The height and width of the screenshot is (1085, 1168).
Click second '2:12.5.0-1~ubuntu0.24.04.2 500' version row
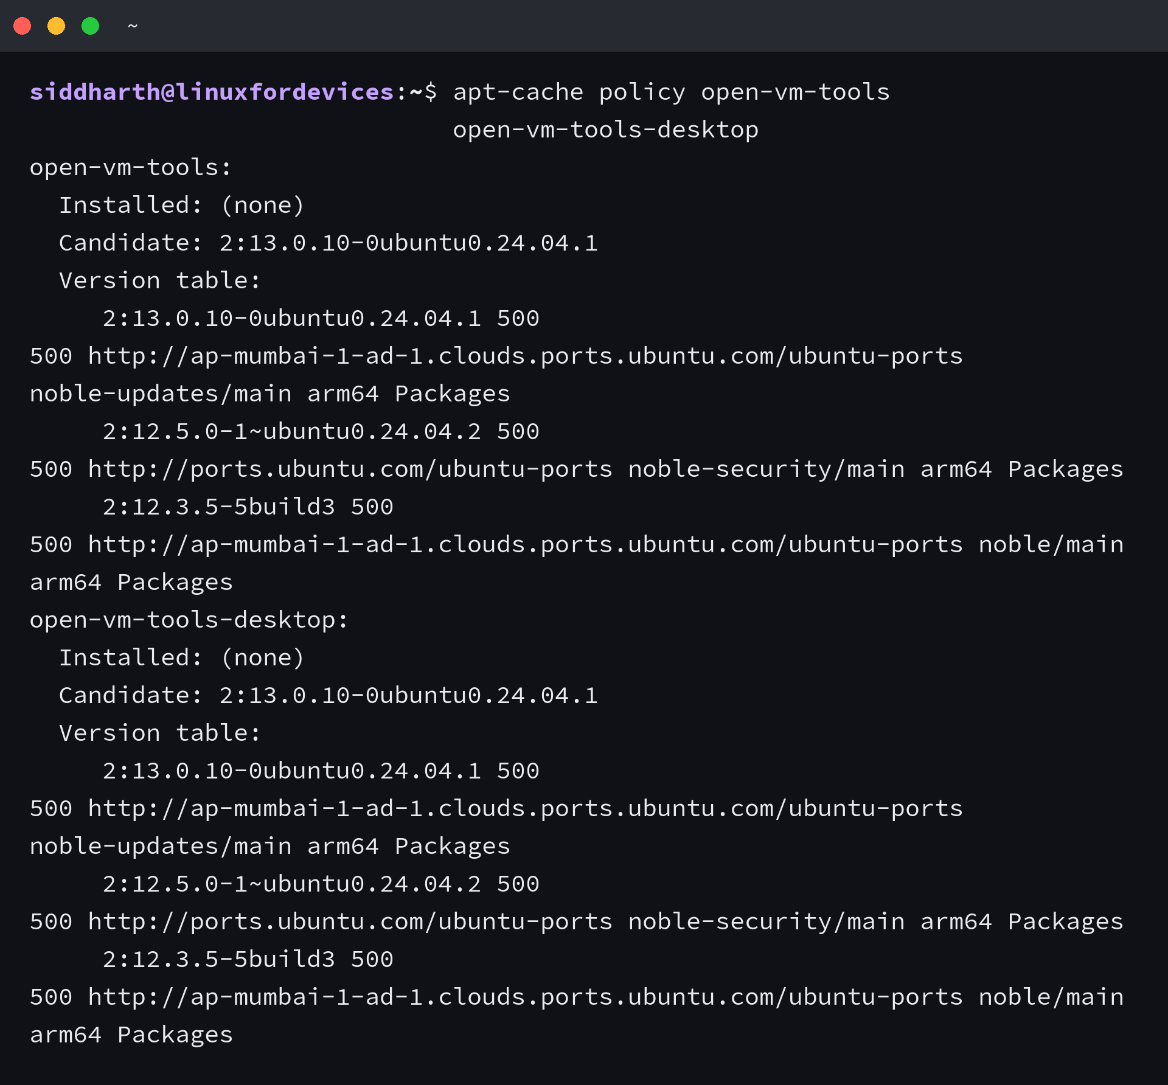click(321, 884)
